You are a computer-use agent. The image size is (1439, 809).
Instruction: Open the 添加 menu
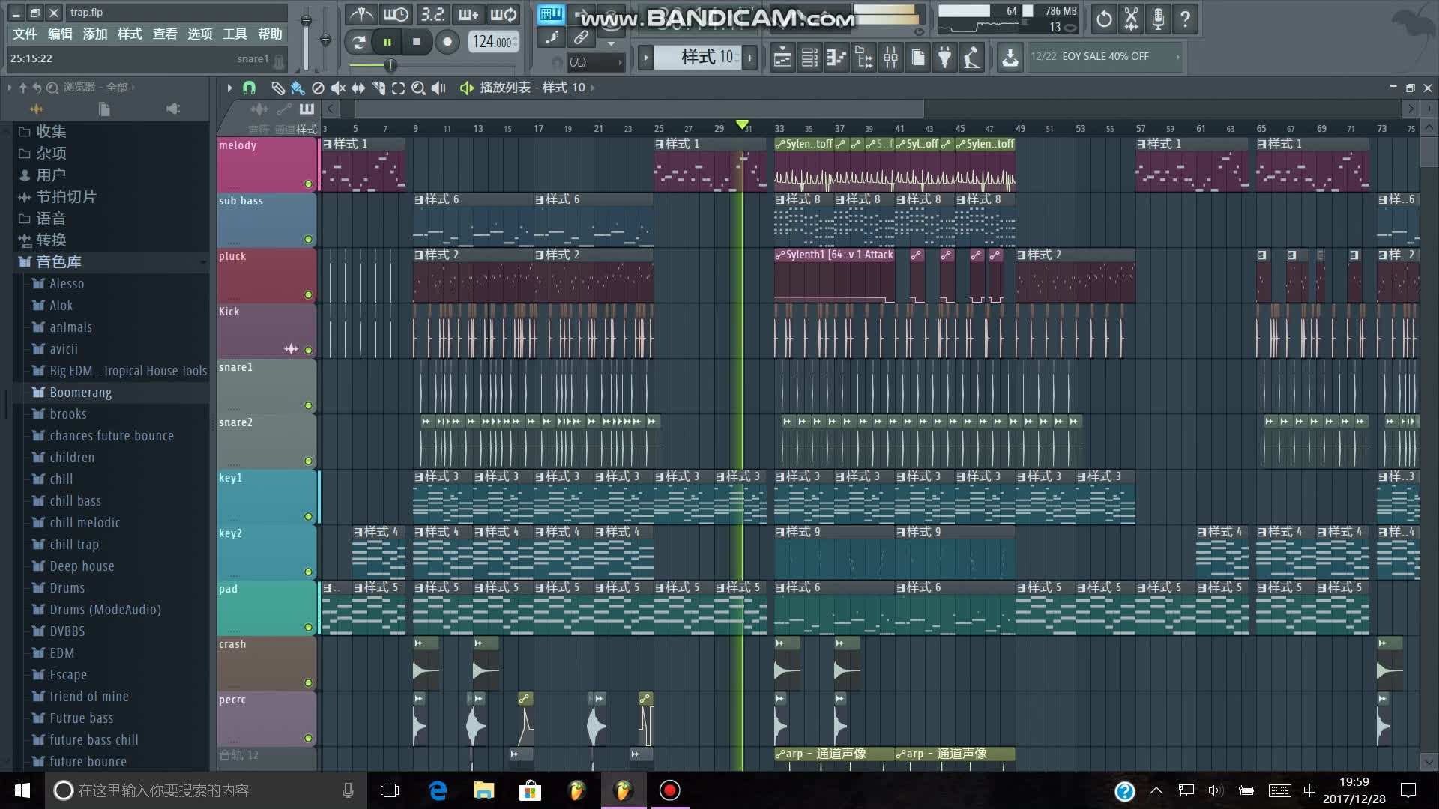95,34
